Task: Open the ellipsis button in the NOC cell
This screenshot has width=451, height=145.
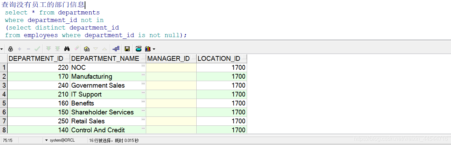Action: [143, 65]
